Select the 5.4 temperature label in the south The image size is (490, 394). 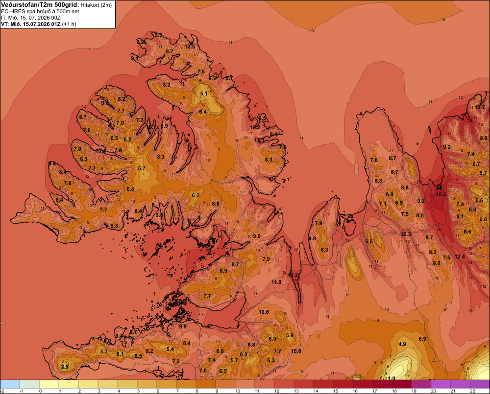[x=170, y=349]
